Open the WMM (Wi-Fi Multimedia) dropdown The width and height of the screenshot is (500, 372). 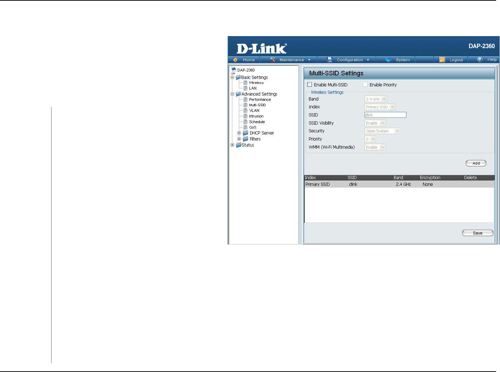point(375,147)
